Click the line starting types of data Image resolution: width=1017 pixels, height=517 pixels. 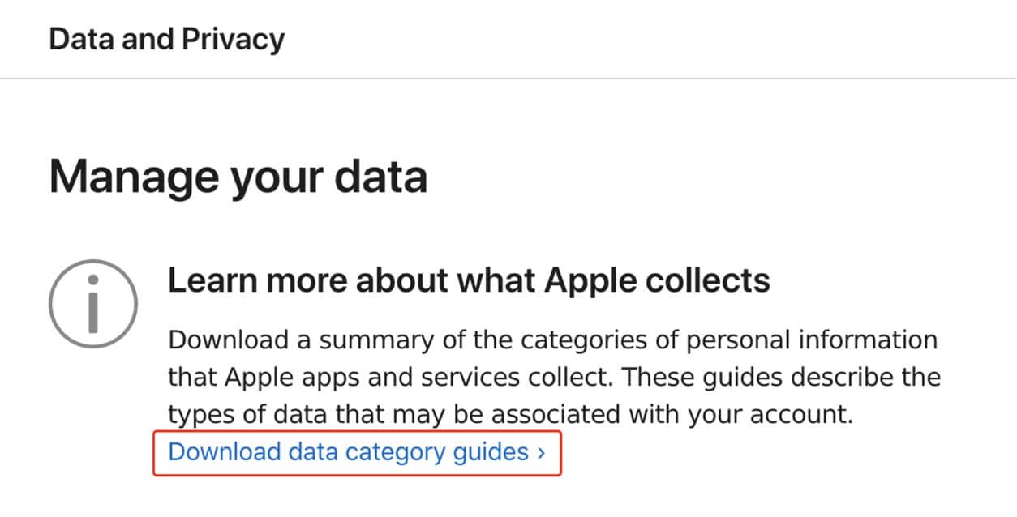(511, 414)
